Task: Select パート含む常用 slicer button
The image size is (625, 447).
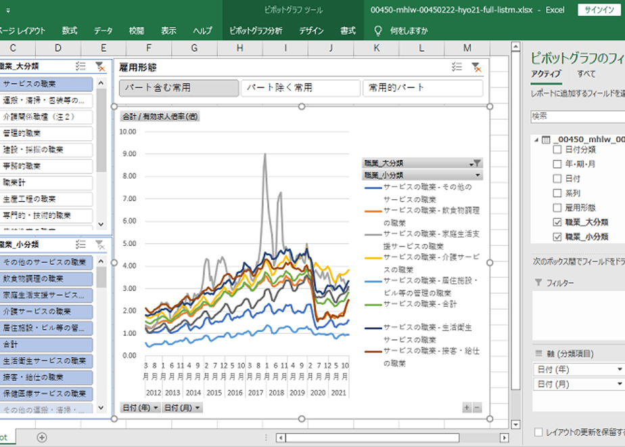Action: [x=179, y=88]
